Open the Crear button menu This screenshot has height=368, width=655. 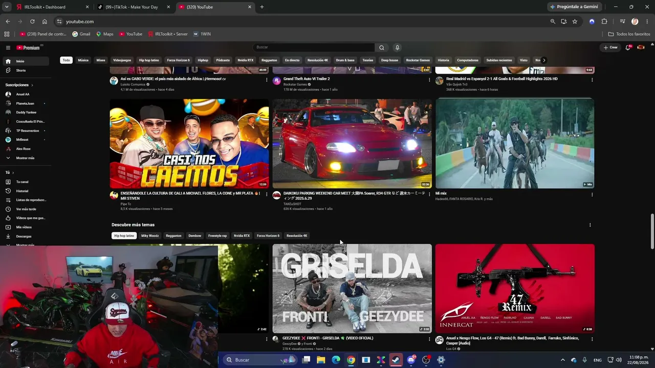click(x=610, y=48)
